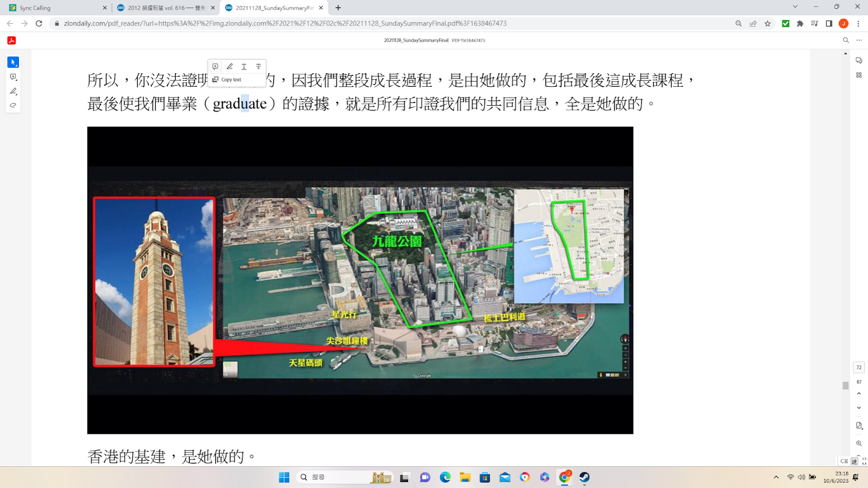The width and height of the screenshot is (868, 488).
Task: Toggle the browser side panel
Action: 829,23
